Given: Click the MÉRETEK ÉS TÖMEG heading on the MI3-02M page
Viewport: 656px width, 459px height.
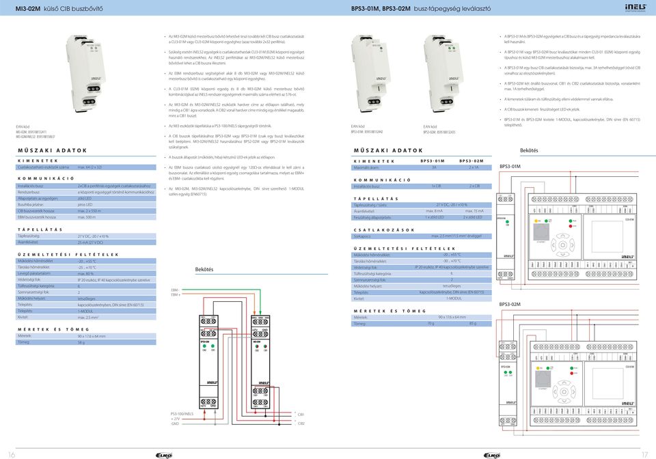Looking at the screenshot, I should [53, 329].
